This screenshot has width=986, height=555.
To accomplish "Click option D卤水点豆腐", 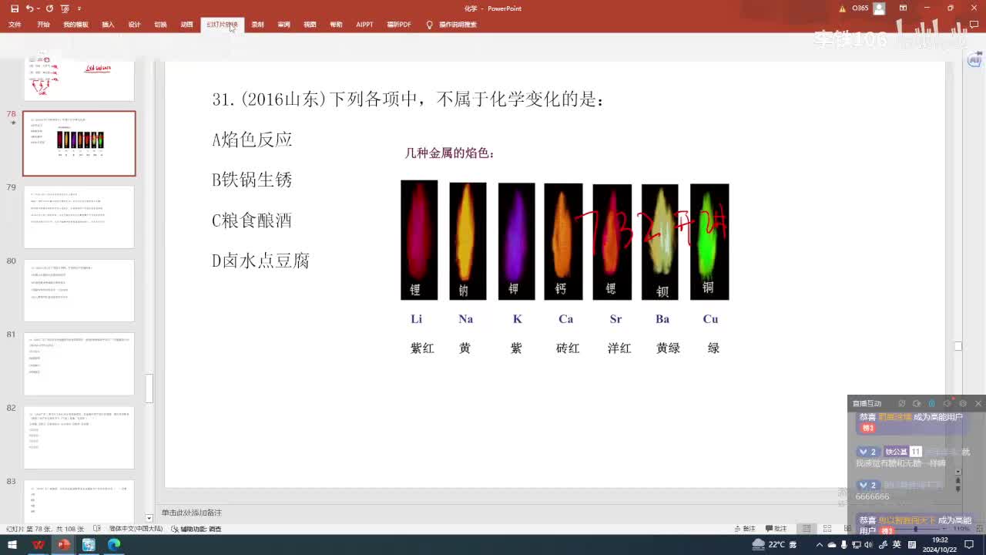I will (x=260, y=261).
